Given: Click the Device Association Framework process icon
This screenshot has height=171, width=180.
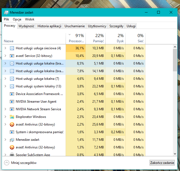Looking at the screenshot, I should click(12, 94).
